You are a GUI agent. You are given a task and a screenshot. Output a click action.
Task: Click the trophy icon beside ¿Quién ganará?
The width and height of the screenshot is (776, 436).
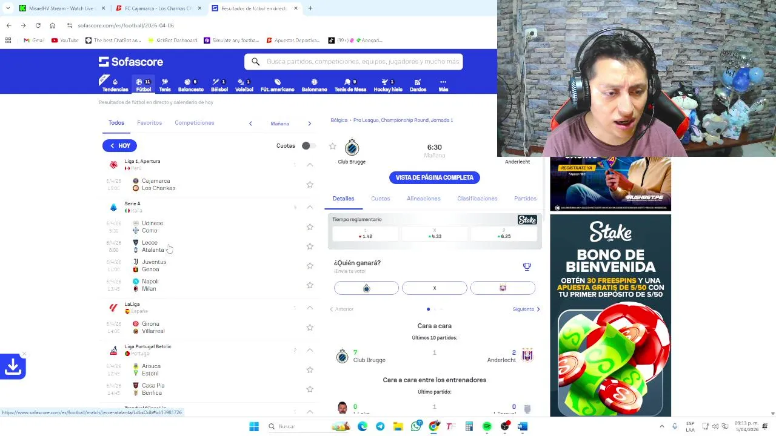coord(527,266)
